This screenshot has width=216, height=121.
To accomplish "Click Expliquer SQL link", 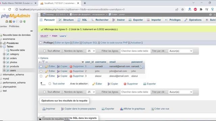I will point(90,43).
